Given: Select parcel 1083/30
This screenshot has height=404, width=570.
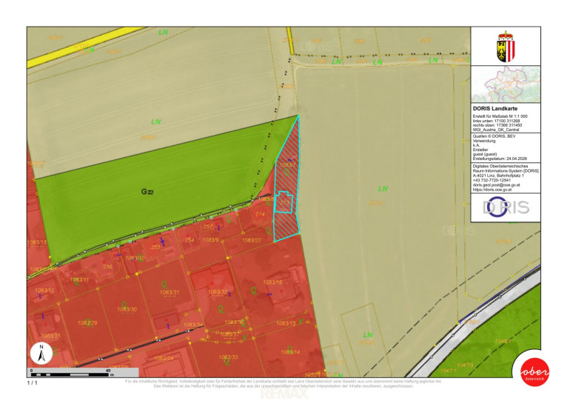Looking at the screenshot, I should click(x=127, y=309).
